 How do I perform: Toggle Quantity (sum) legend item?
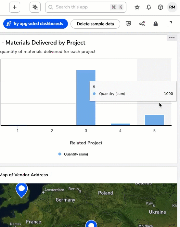(73, 154)
